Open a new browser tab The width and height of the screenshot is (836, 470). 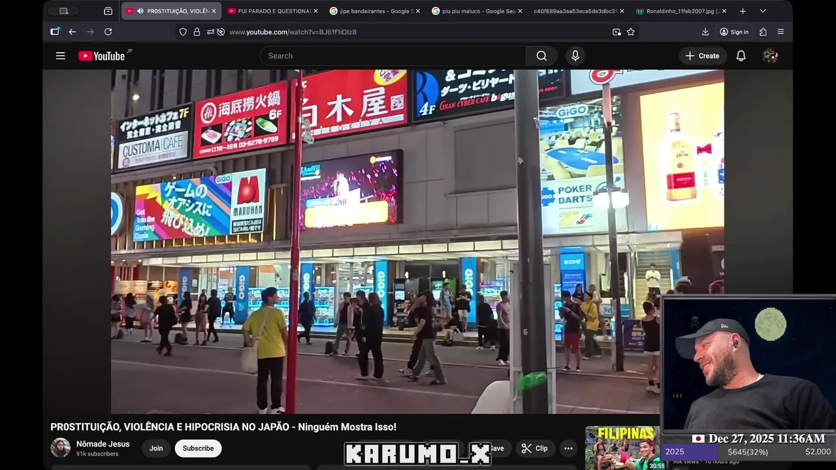(x=743, y=11)
